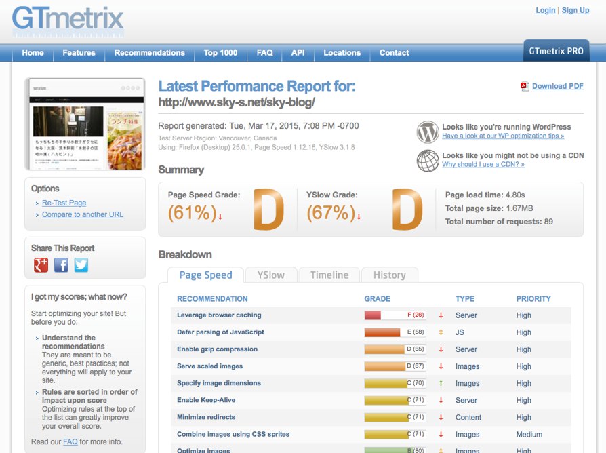Click the WordPress logo icon
Viewport: 606px width, 453px height.
coord(428,132)
